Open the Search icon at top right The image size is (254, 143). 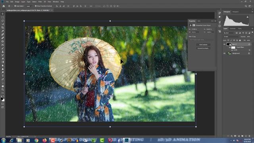coord(246,6)
